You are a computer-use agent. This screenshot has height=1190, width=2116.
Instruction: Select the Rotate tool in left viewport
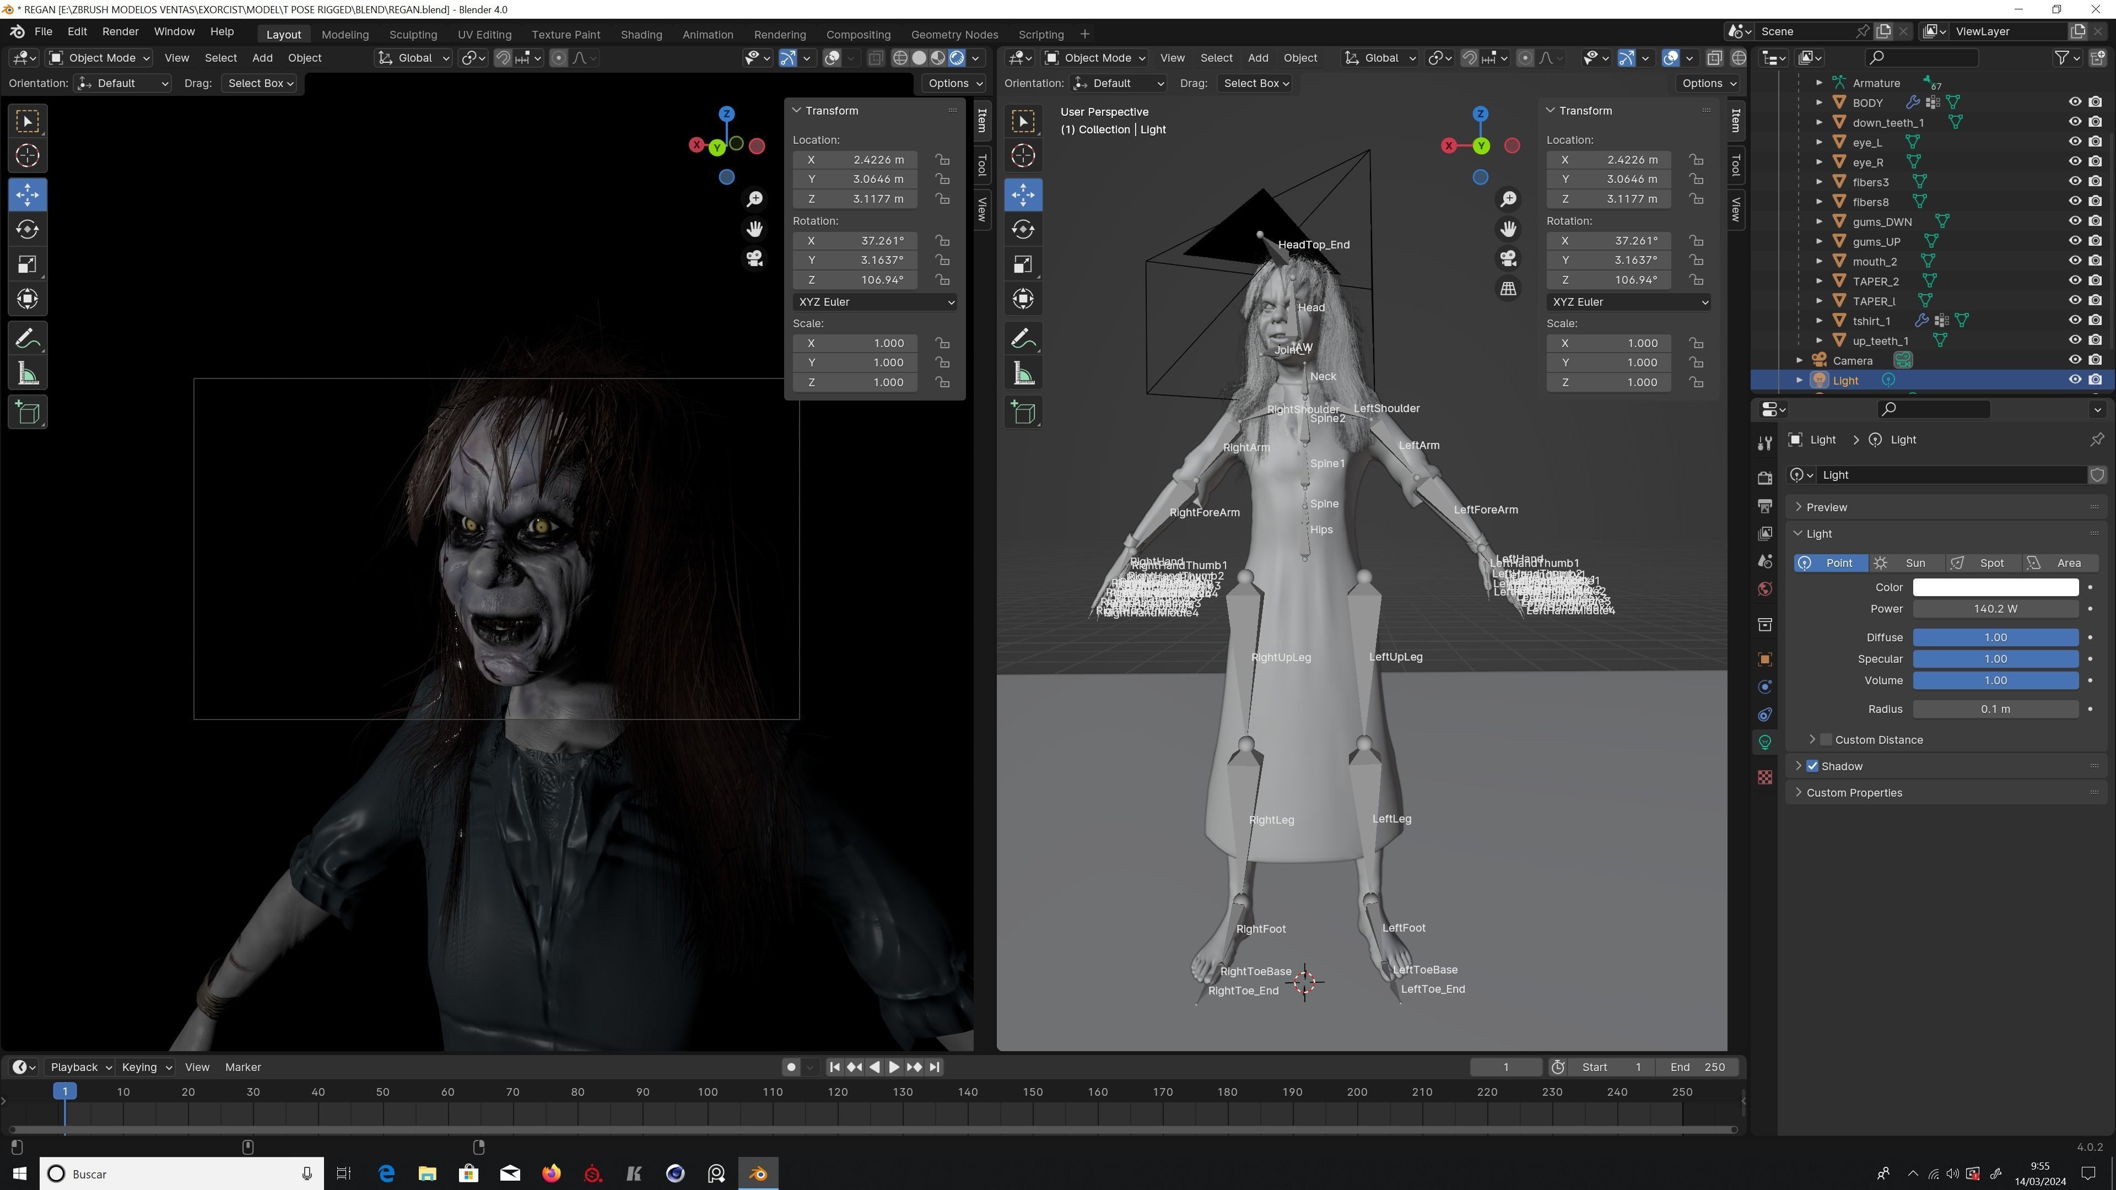[x=27, y=229]
